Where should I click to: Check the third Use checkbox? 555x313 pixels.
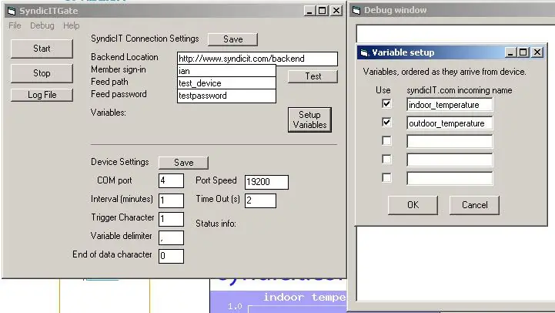[x=386, y=141]
